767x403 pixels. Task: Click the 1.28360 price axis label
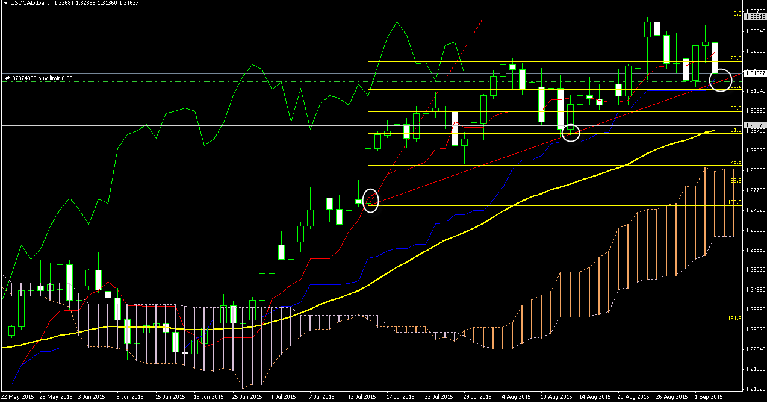tap(755, 170)
